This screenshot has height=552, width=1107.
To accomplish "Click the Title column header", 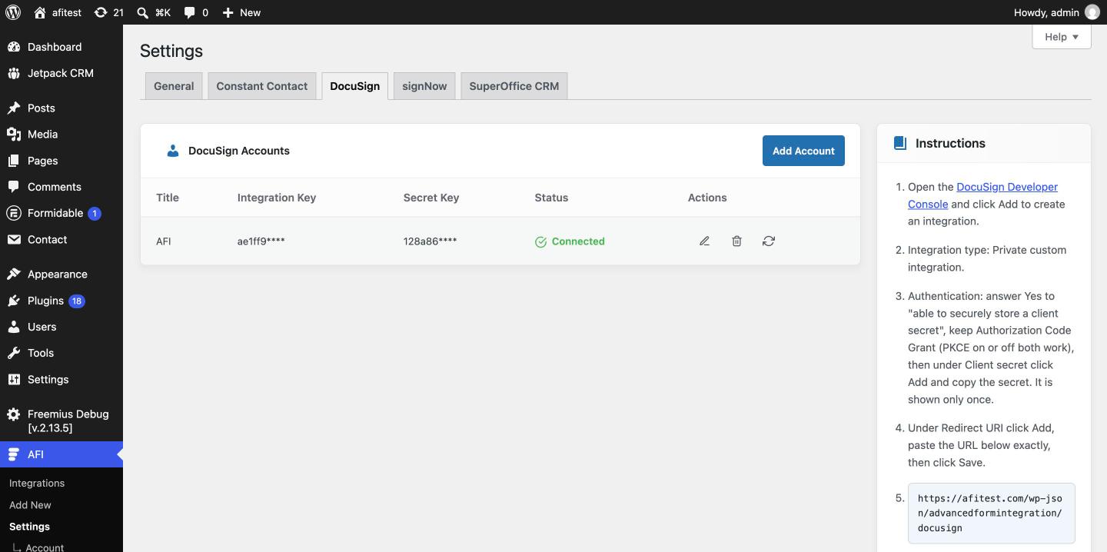I will click(168, 198).
